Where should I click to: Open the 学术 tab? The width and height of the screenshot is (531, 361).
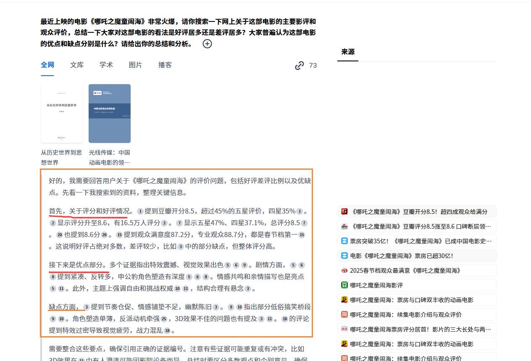tap(106, 65)
